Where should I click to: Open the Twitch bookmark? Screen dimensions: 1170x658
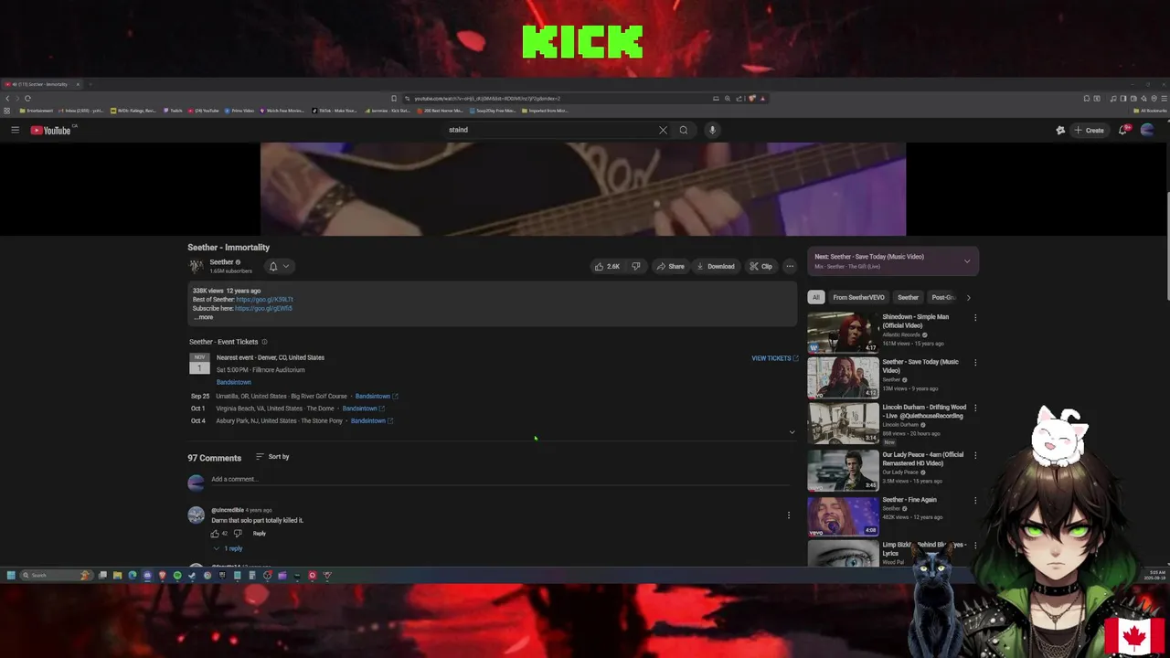[173, 111]
